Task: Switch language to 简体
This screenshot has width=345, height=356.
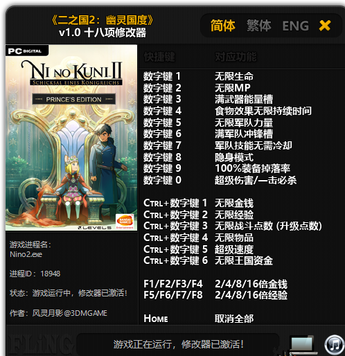Action: [223, 26]
